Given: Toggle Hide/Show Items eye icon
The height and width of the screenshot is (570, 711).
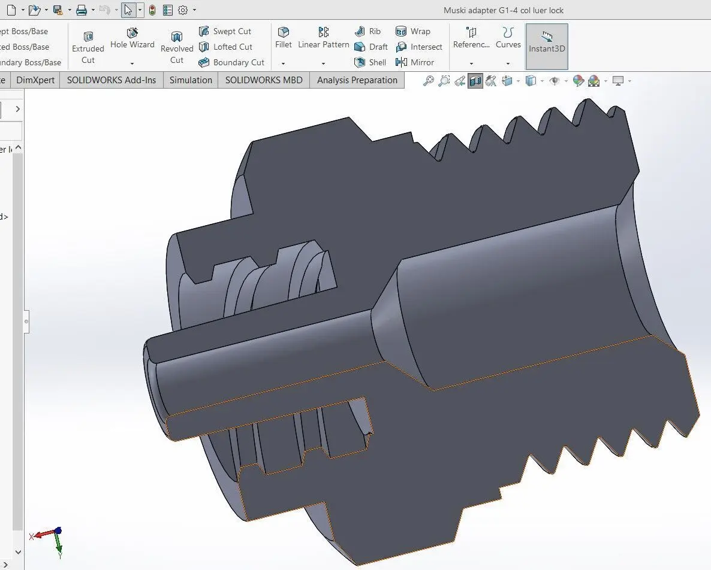Looking at the screenshot, I should pyautogui.click(x=554, y=81).
